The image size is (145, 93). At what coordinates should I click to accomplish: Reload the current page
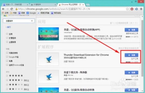pyautogui.click(x=12, y=9)
